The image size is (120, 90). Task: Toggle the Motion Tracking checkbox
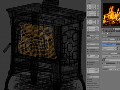click(89, 83)
